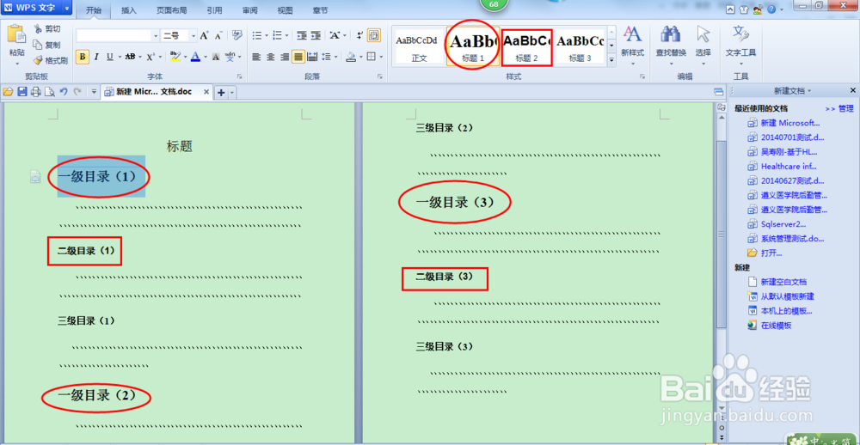860x445 pixels.
Task: Open the highlight color dropdown arrow
Action: 185,57
